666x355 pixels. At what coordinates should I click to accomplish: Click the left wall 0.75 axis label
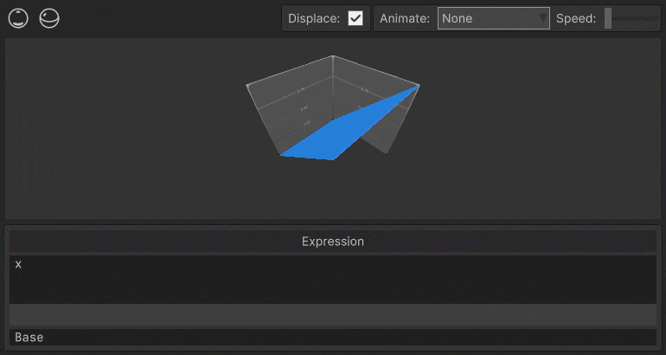(301, 90)
